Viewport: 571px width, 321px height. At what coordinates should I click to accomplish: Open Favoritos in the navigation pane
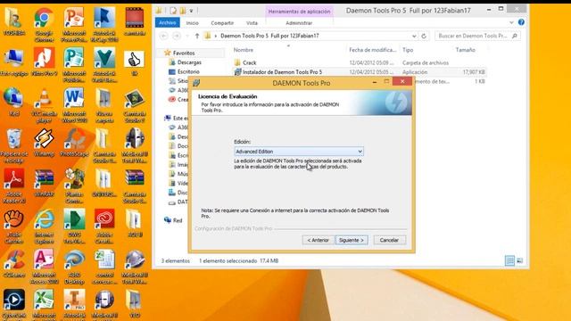tap(184, 53)
